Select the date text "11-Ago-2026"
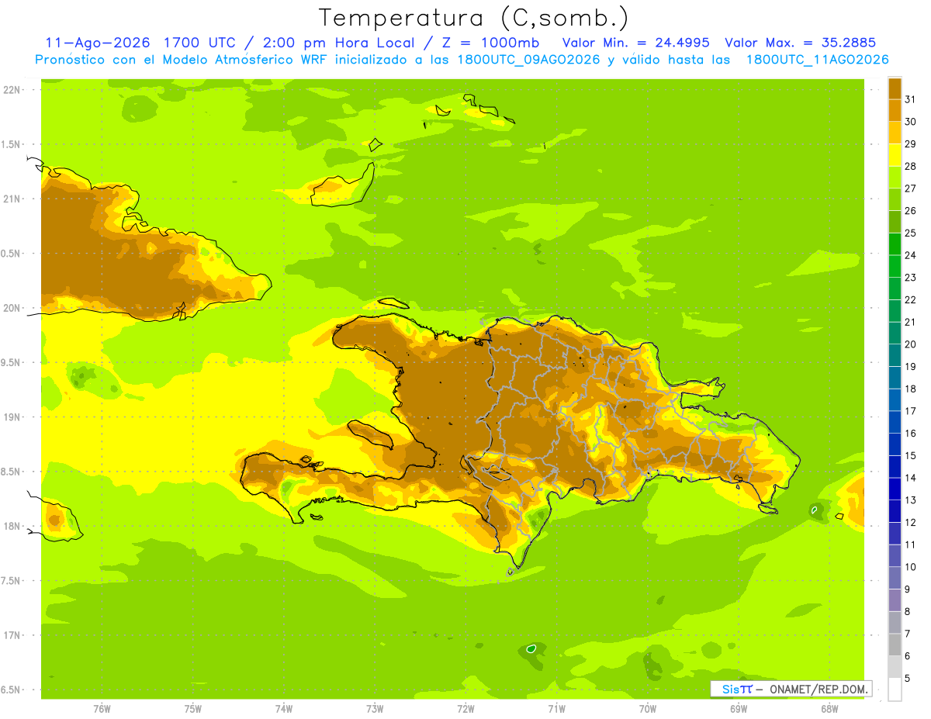The image size is (931, 719). tap(97, 43)
